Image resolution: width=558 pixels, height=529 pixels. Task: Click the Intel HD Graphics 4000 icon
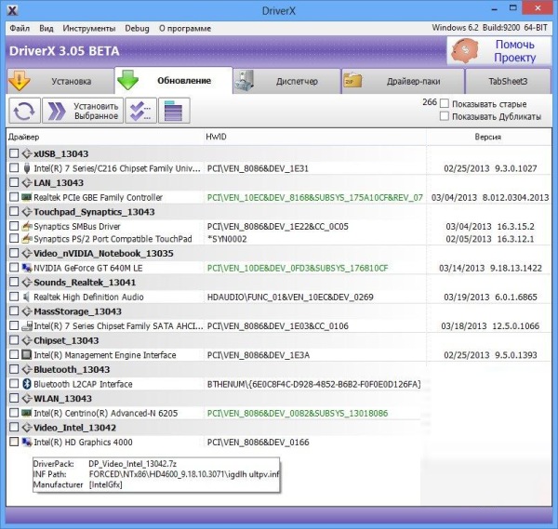click(x=26, y=442)
